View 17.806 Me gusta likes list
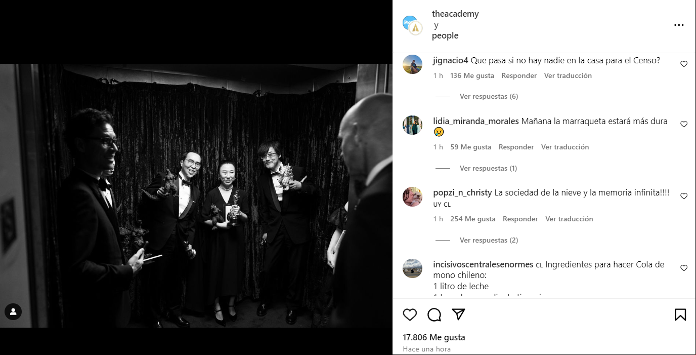The image size is (696, 355). pos(434,337)
